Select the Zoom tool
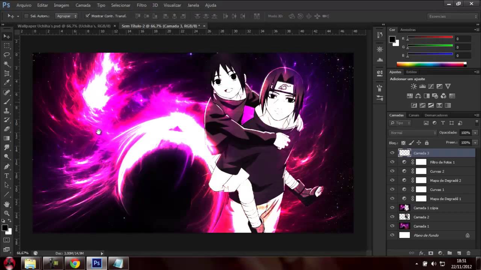Image resolution: width=481 pixels, height=270 pixels. pos(7,213)
